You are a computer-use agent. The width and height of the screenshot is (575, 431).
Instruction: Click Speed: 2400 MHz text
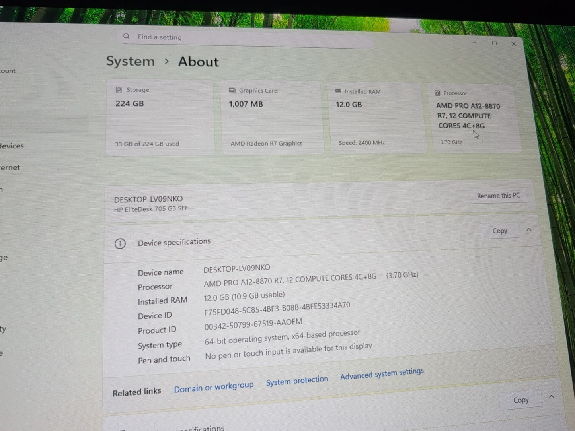point(362,142)
